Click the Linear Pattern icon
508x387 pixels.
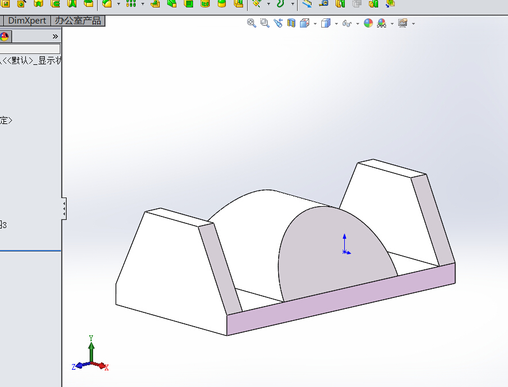(131, 3)
